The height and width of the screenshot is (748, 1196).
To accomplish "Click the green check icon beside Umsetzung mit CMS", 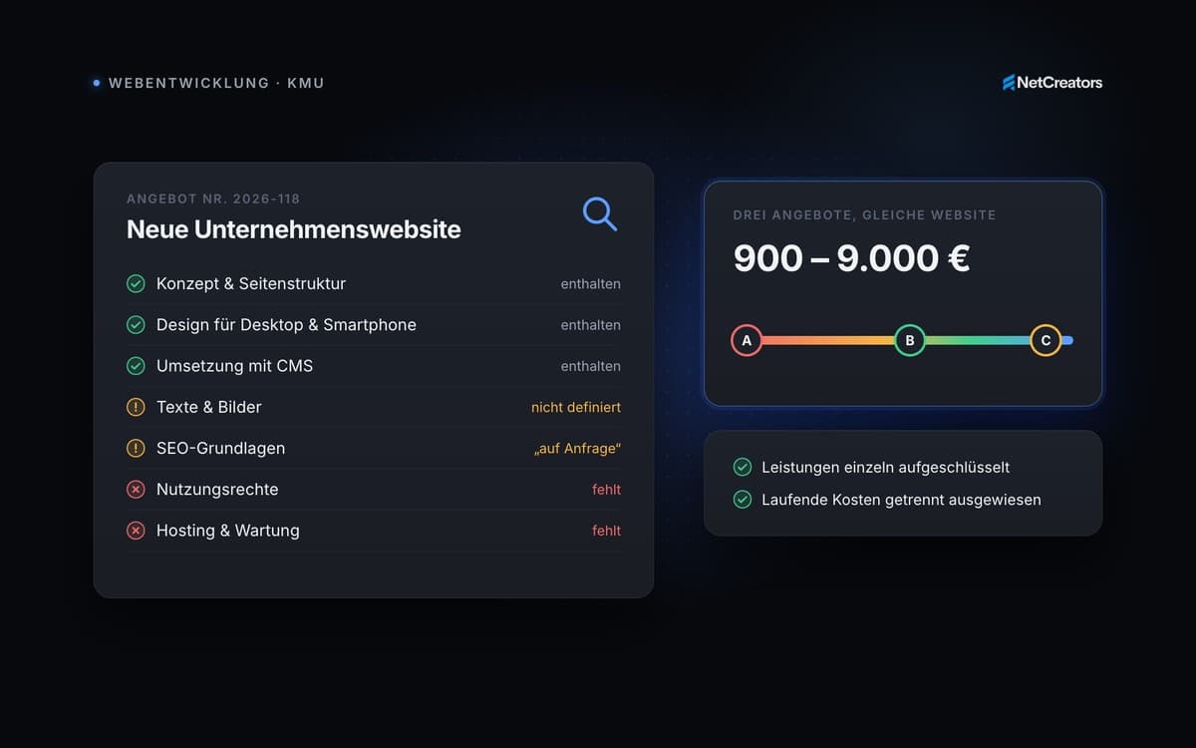I will coord(136,366).
